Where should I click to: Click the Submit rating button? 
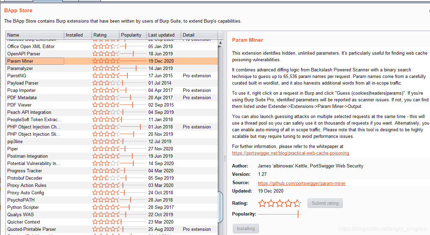point(325,203)
